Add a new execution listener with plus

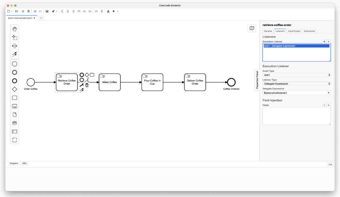point(328,42)
